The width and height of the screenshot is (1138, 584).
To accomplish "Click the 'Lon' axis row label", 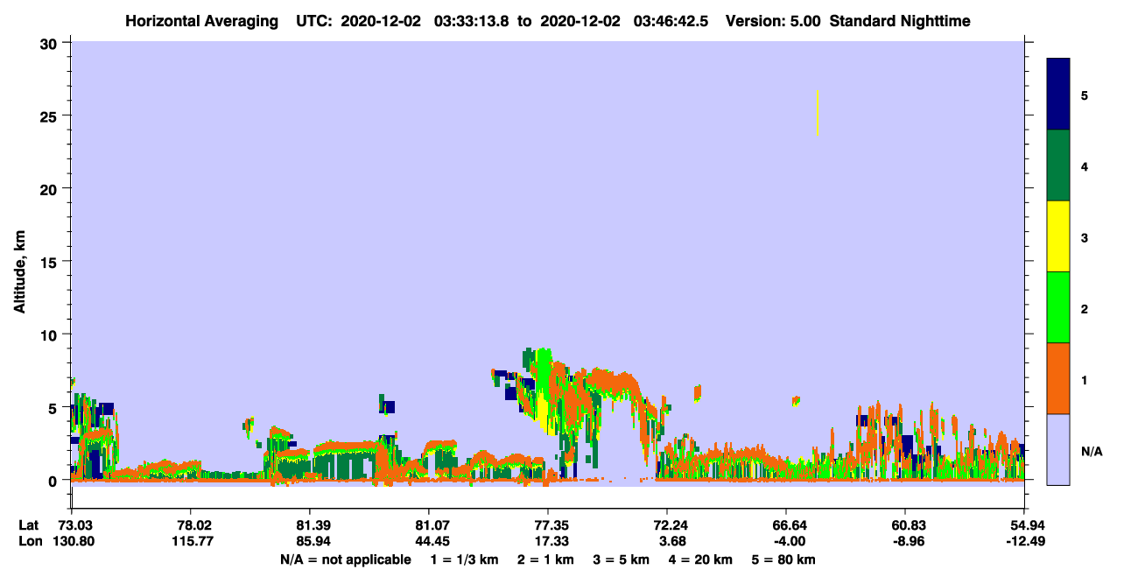I will (29, 541).
